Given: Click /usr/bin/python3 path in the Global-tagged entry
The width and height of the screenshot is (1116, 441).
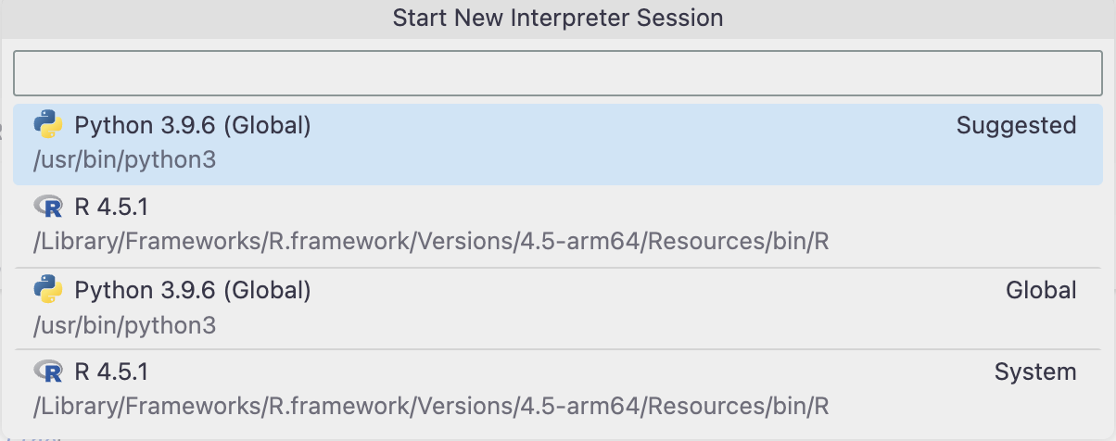Looking at the screenshot, I should [x=124, y=325].
